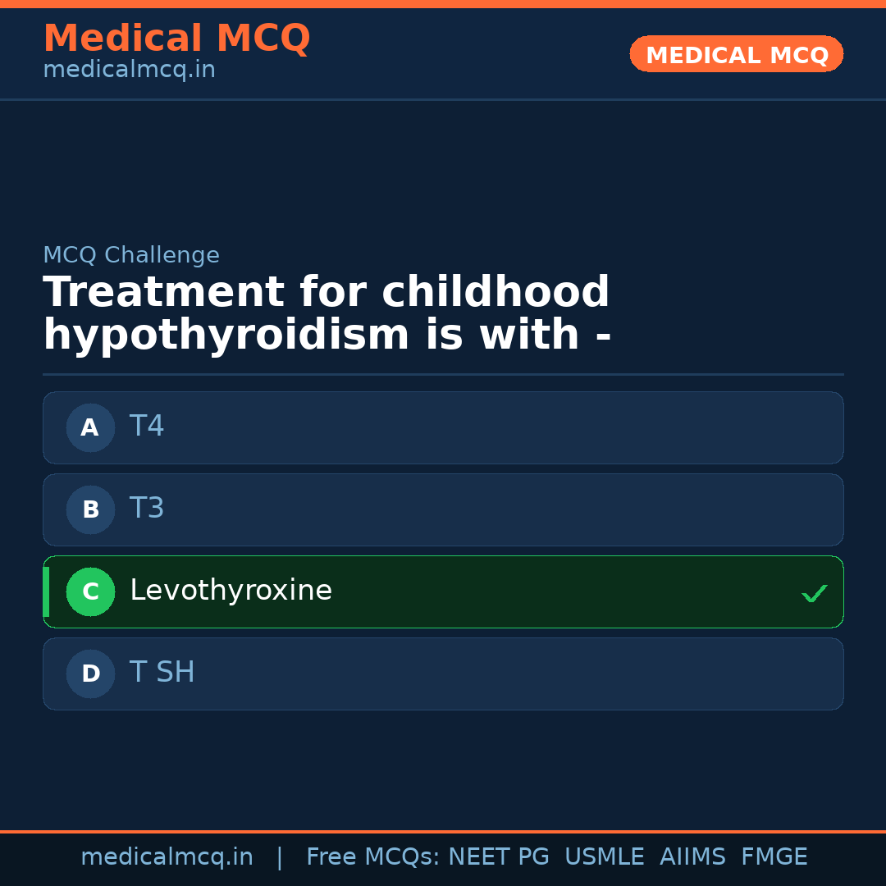Click NEET PG in the footer
The image size is (886, 886).
click(499, 857)
